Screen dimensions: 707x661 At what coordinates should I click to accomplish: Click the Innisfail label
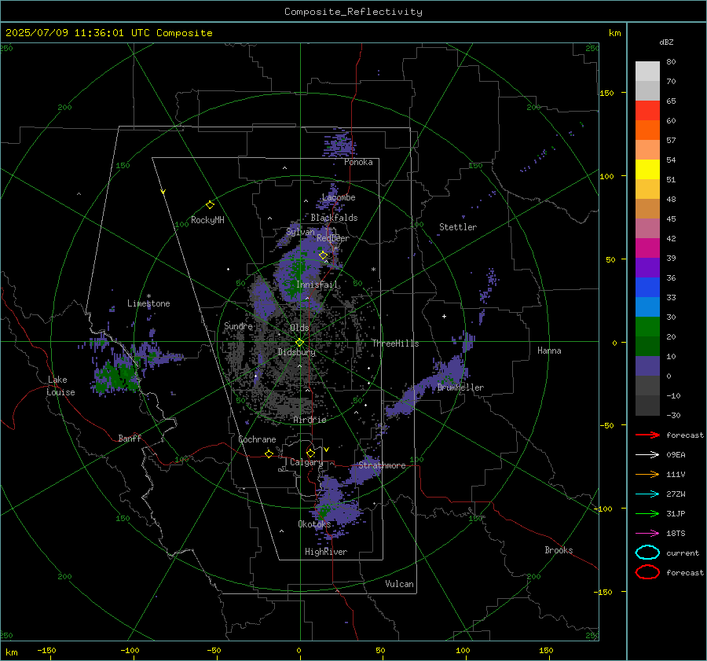pos(317,285)
